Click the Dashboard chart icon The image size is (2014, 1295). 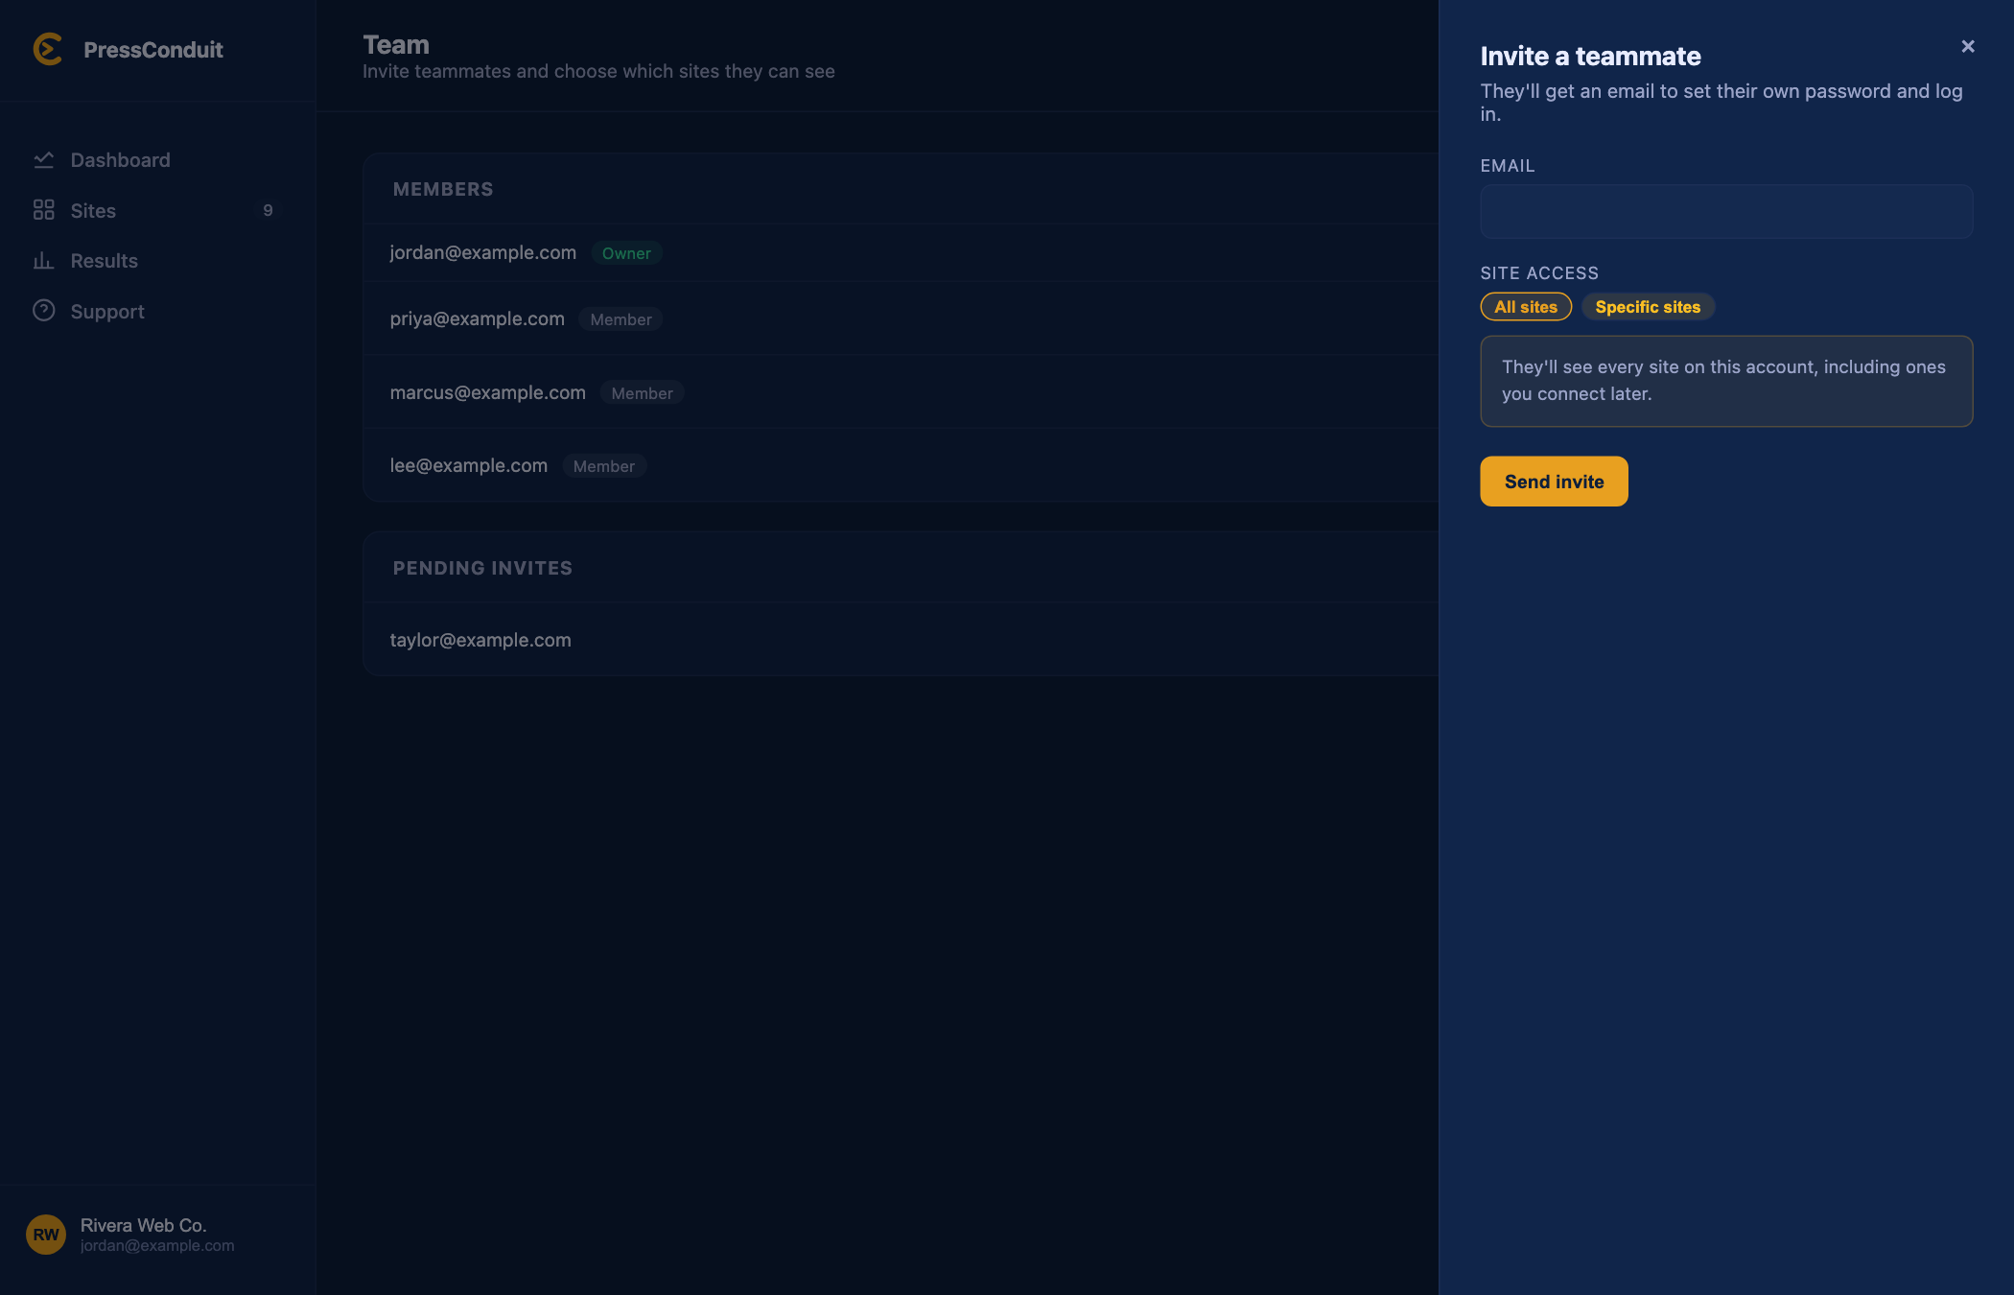pyautogui.click(x=44, y=160)
